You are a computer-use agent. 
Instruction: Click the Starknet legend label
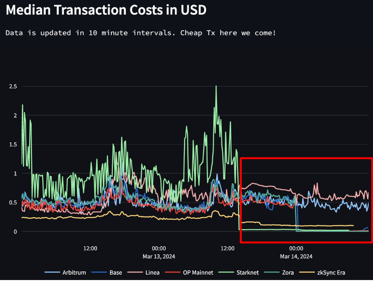248,272
